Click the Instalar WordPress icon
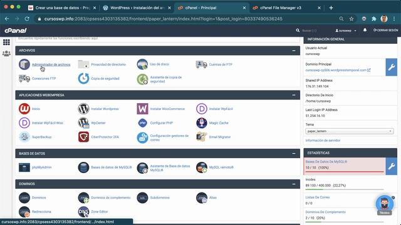Image resolution: width=401 pixels, height=225 pixels. pos(83,109)
